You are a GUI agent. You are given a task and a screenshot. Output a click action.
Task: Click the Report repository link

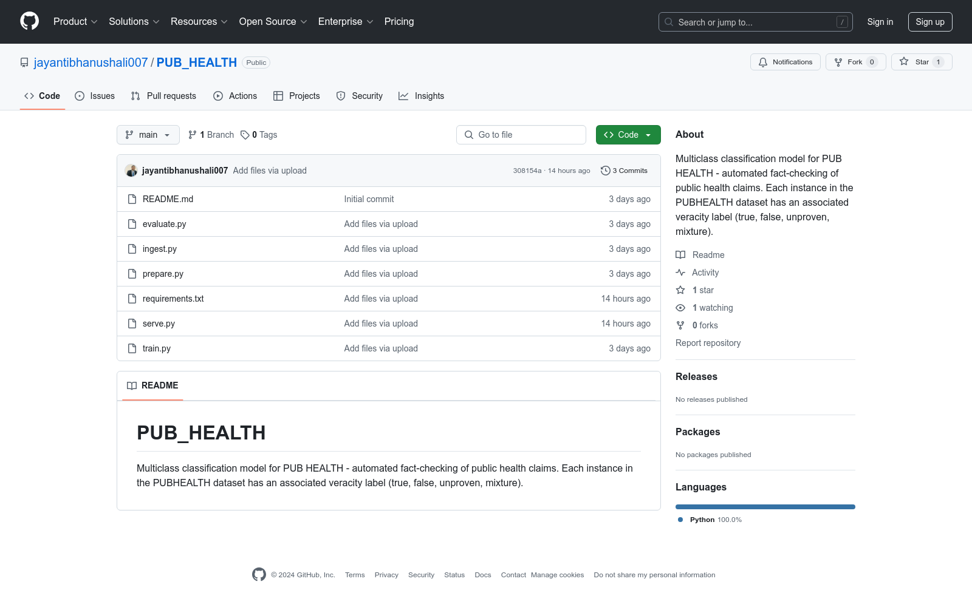click(x=708, y=343)
